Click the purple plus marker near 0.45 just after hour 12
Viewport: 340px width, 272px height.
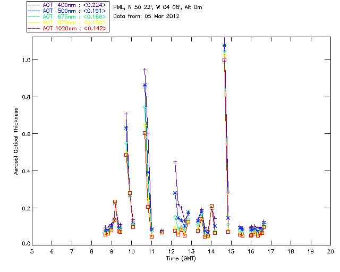175,162
